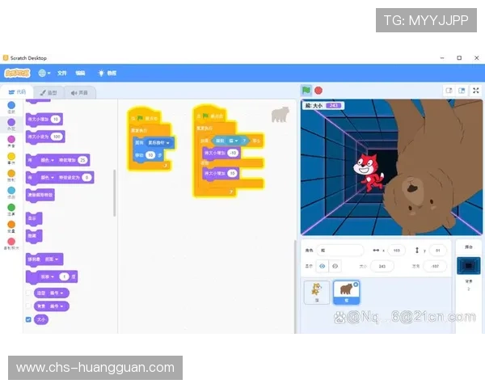Click the red stop button
The width and height of the screenshot is (485, 388).
tap(318, 91)
